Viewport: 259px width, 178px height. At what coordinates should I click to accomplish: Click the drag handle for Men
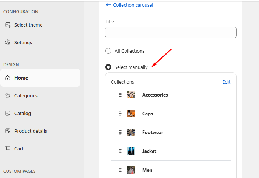tap(120, 170)
